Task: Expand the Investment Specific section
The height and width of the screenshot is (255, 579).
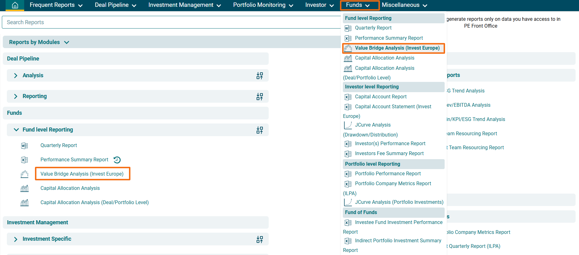Action: pos(16,239)
